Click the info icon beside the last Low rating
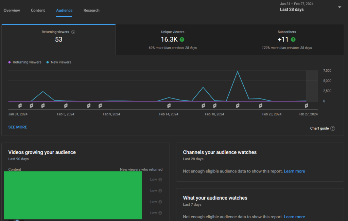This screenshot has width=348, height=221. click(x=160, y=213)
